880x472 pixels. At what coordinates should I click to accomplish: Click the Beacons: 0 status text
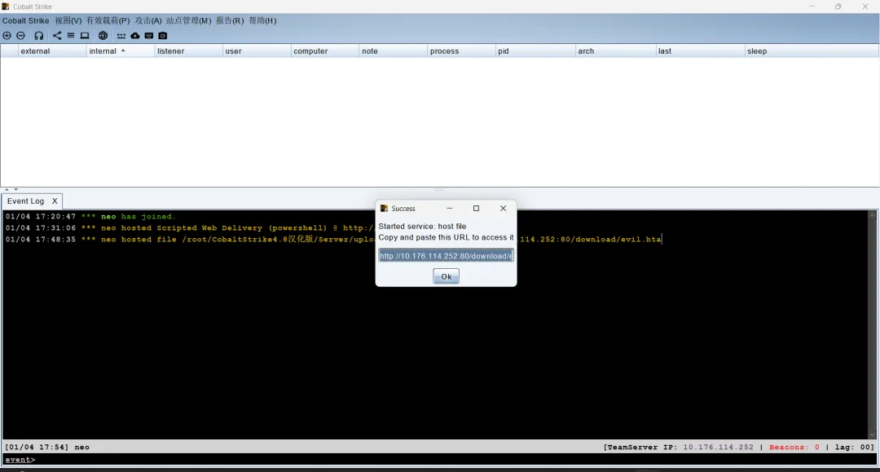794,448
